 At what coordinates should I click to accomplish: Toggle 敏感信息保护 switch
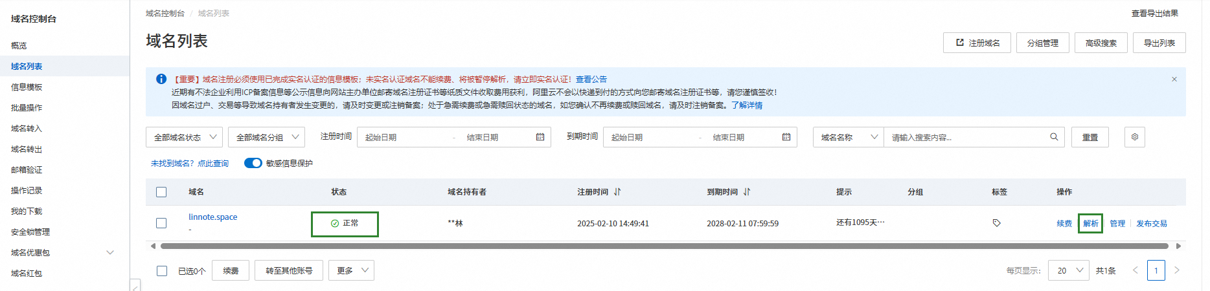click(x=253, y=163)
